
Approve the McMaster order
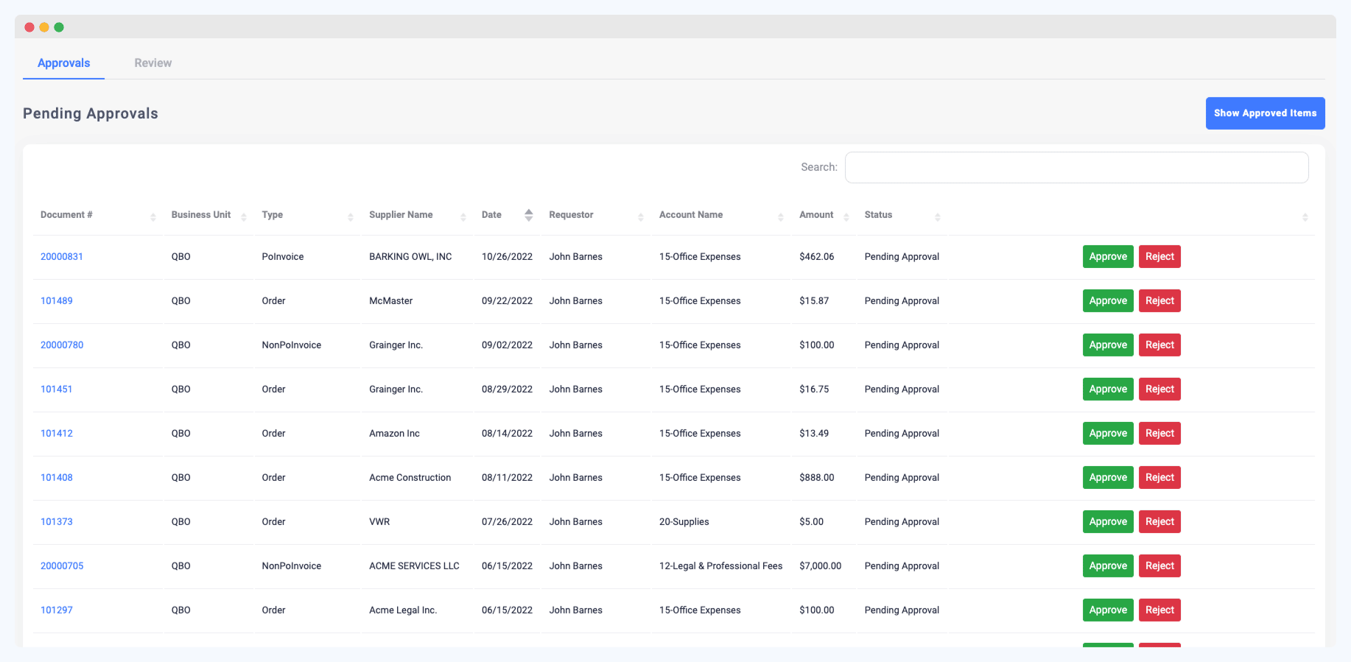[1108, 301]
